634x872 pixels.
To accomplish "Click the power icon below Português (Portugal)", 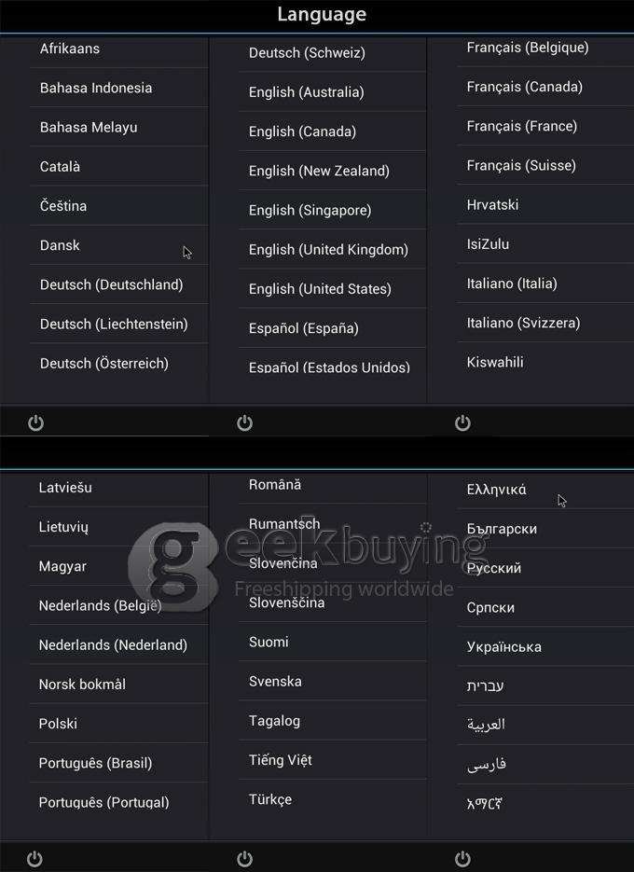I will click(35, 859).
